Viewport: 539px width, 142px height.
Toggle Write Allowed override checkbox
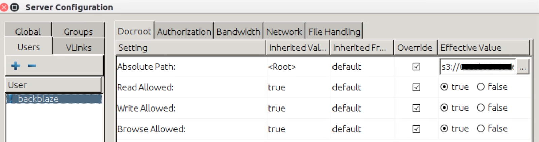point(416,108)
